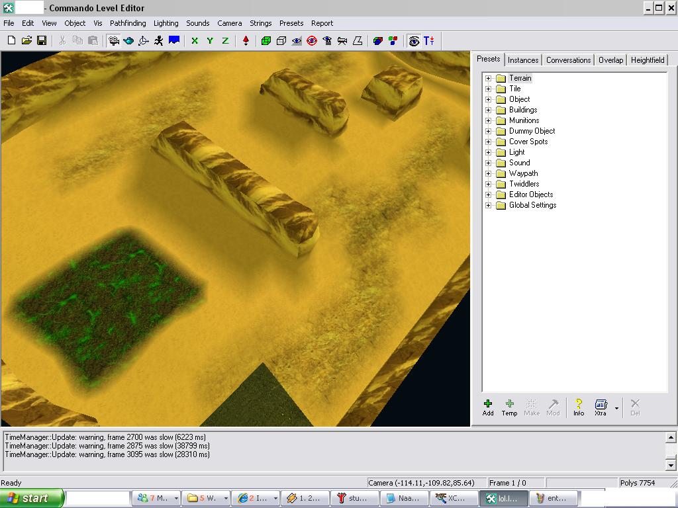Open the Pathfinding menu
The width and height of the screenshot is (678, 508).
128,23
